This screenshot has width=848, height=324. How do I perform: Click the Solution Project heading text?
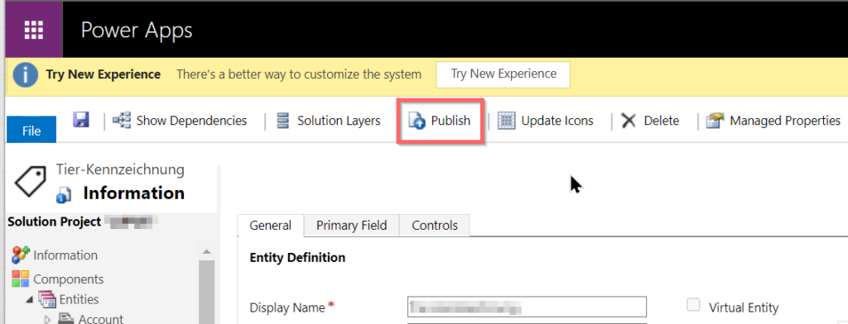click(54, 222)
